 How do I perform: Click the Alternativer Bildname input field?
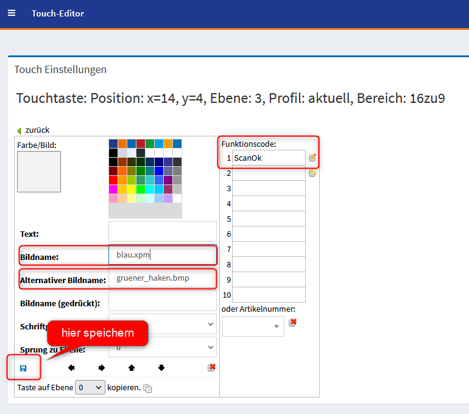[162, 278]
